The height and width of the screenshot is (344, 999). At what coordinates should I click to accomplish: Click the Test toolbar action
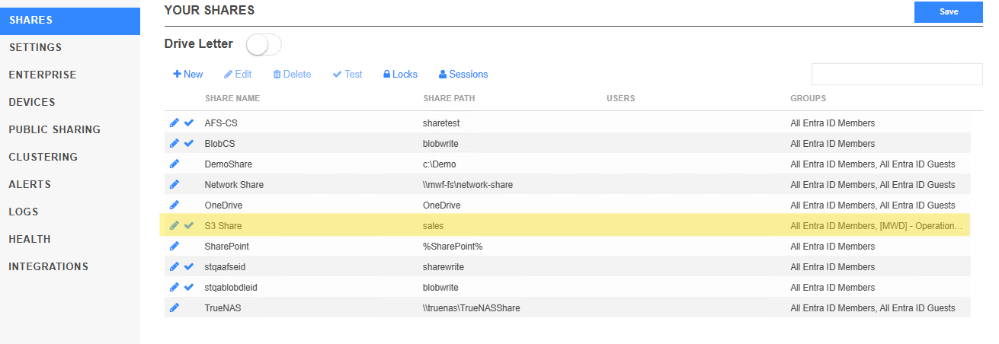click(347, 74)
